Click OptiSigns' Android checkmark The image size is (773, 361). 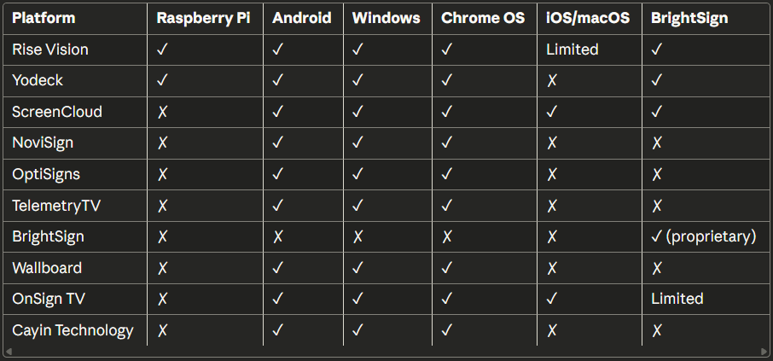click(278, 174)
